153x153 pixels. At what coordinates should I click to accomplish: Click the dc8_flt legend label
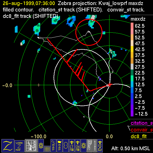[x=139, y=137]
